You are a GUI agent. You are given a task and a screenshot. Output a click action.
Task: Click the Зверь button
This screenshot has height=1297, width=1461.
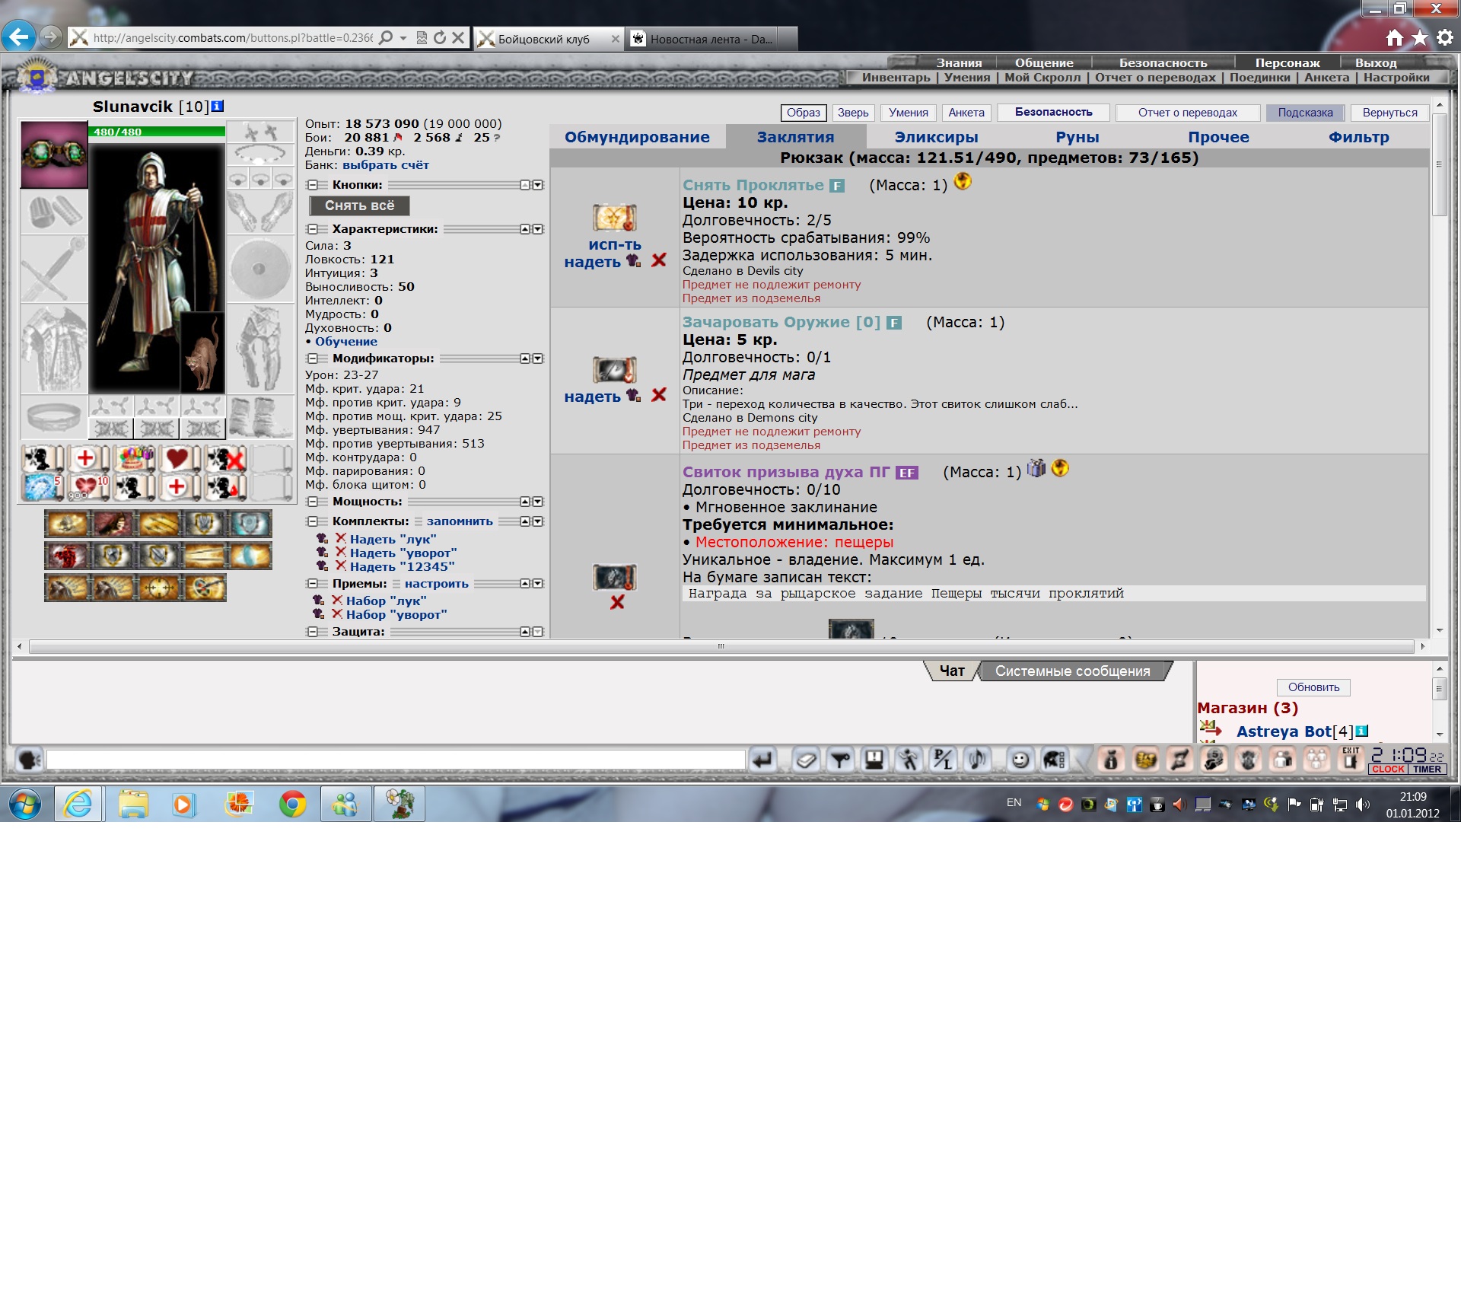[x=853, y=113]
